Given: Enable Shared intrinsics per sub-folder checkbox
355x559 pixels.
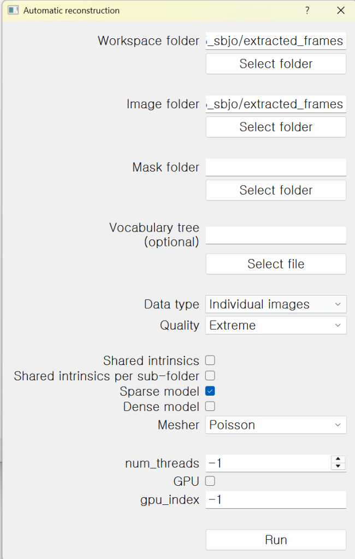Looking at the screenshot, I should (x=210, y=376).
